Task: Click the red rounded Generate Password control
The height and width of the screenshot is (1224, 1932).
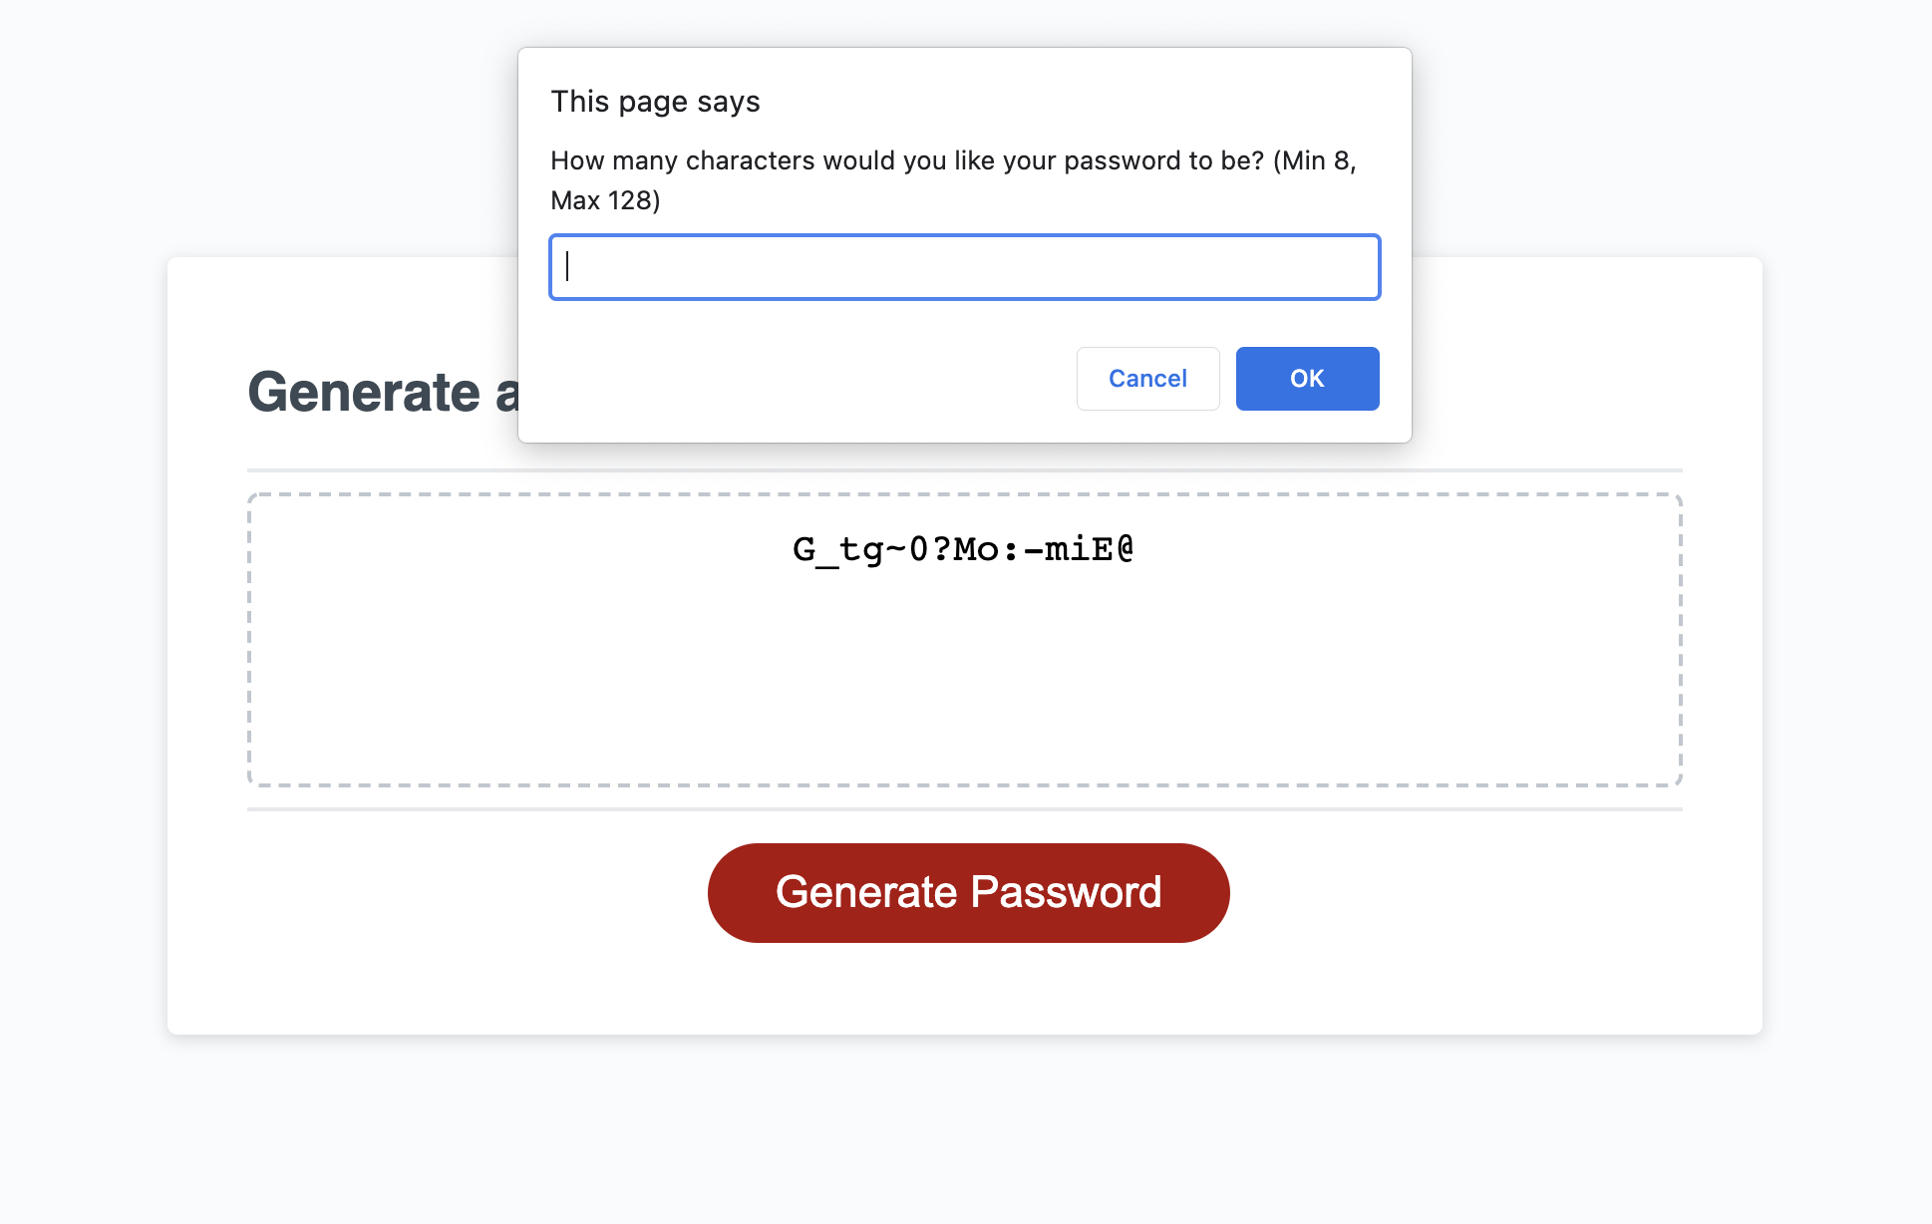Action: [968, 892]
